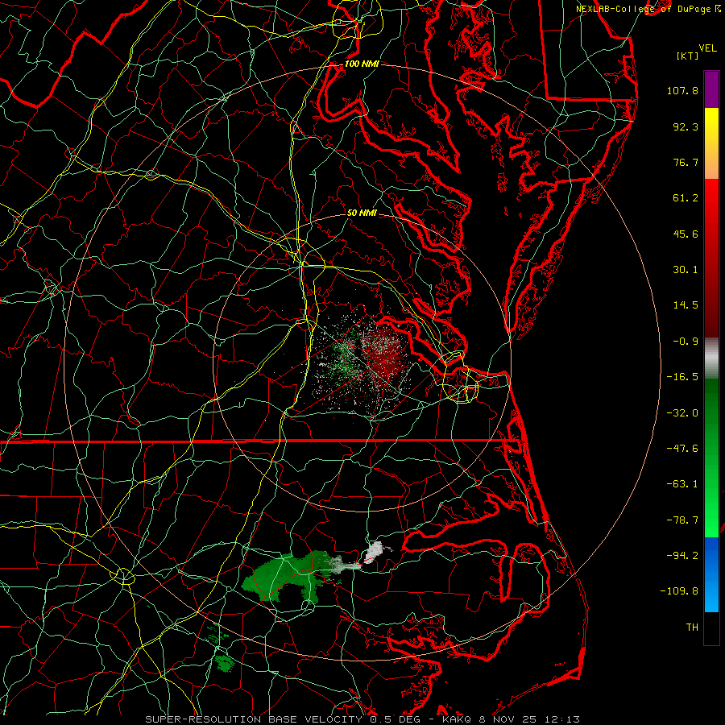Select the 76.7 scale label
Image resolution: width=725 pixels, height=725 pixels.
click(686, 162)
